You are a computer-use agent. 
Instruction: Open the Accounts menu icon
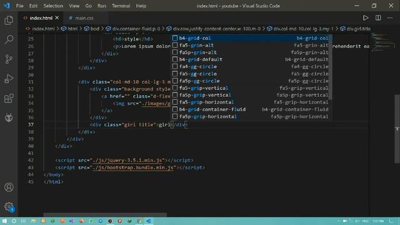click(9, 187)
